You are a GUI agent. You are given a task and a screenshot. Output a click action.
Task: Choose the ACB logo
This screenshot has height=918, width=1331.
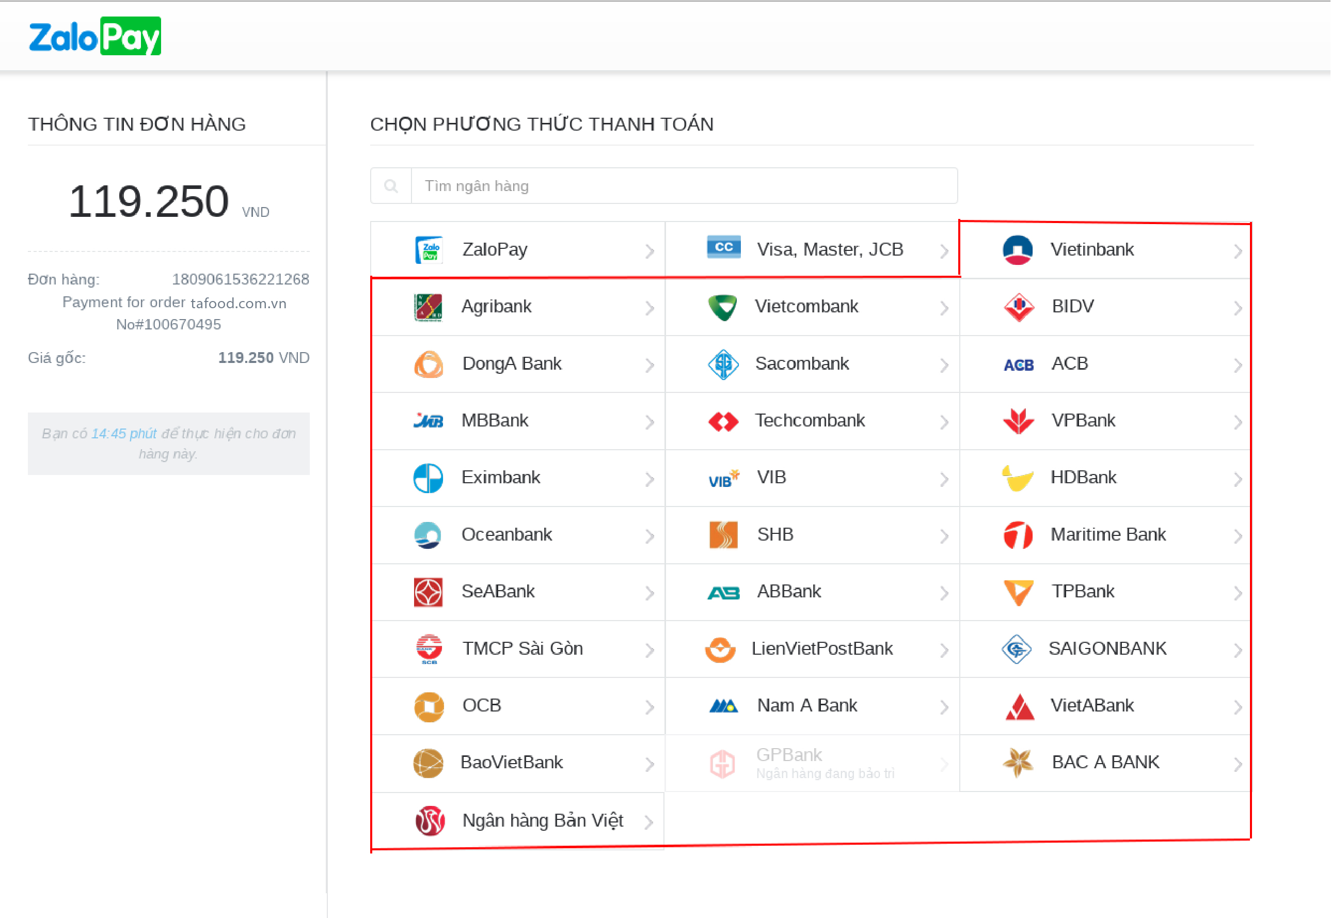pyautogui.click(x=1019, y=365)
